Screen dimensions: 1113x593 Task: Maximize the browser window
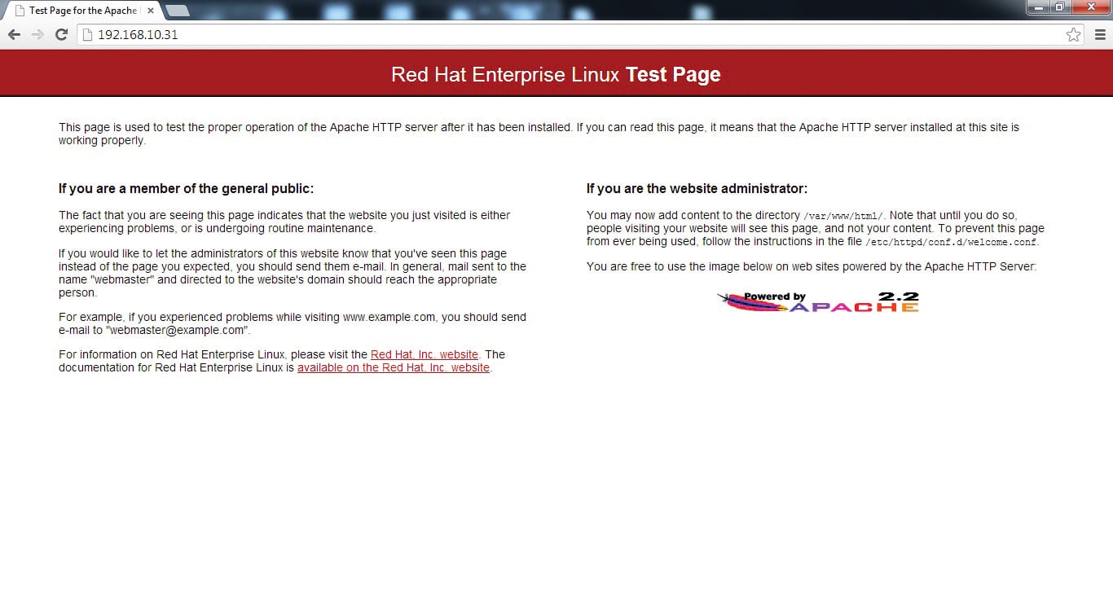pos(1060,7)
